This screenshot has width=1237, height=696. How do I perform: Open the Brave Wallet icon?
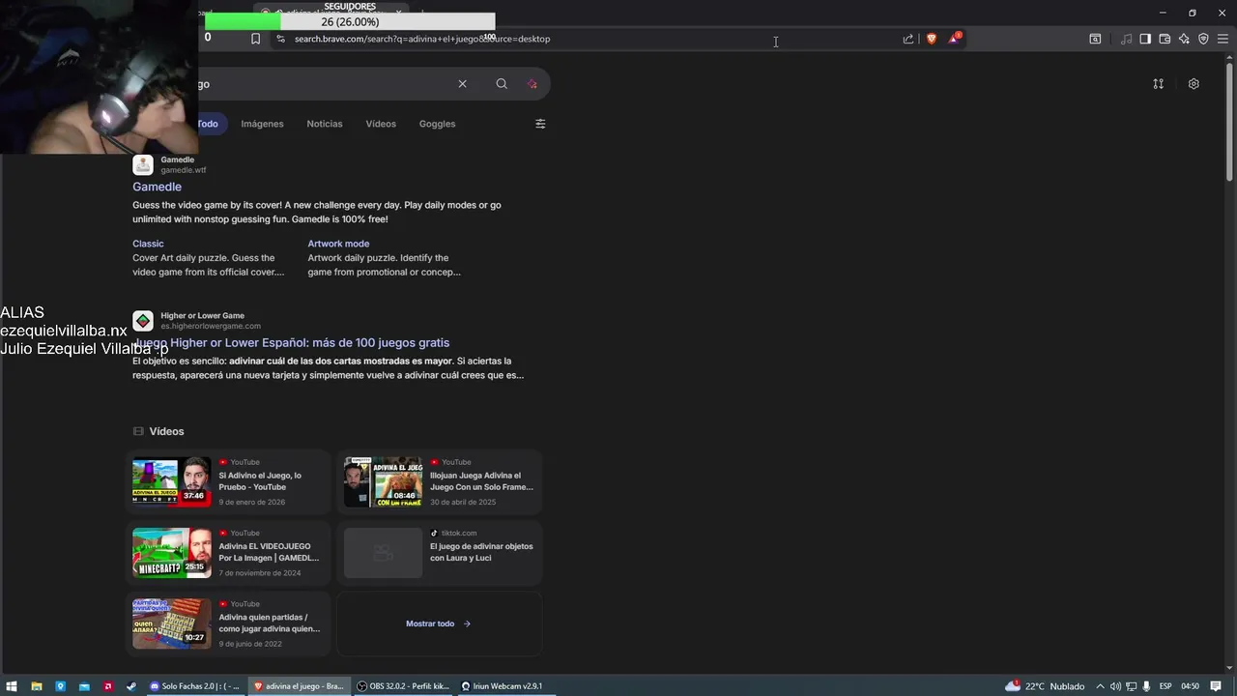1165,39
